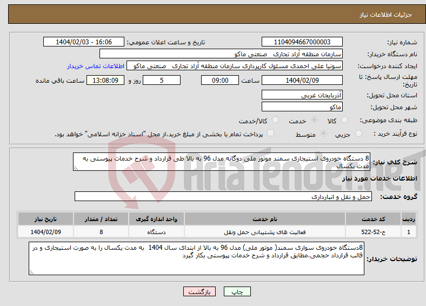The width and height of the screenshot is (426, 306).
Task: Select the خدمت radio button
Action: [x=314, y=120]
